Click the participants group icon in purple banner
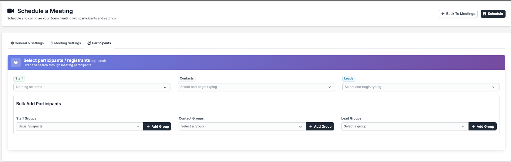 click(x=16, y=62)
